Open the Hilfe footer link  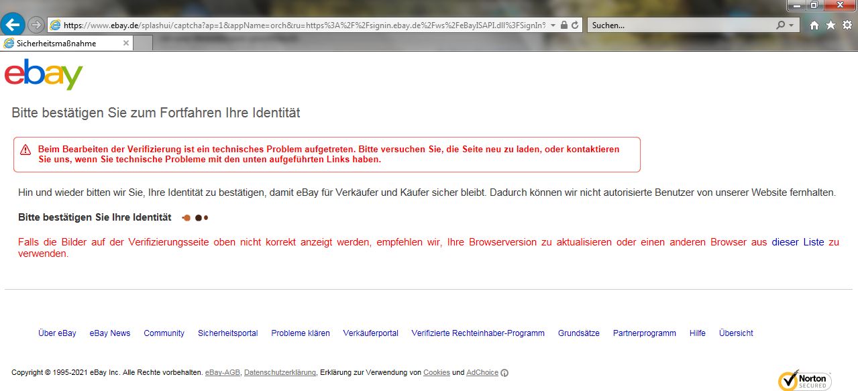point(697,333)
